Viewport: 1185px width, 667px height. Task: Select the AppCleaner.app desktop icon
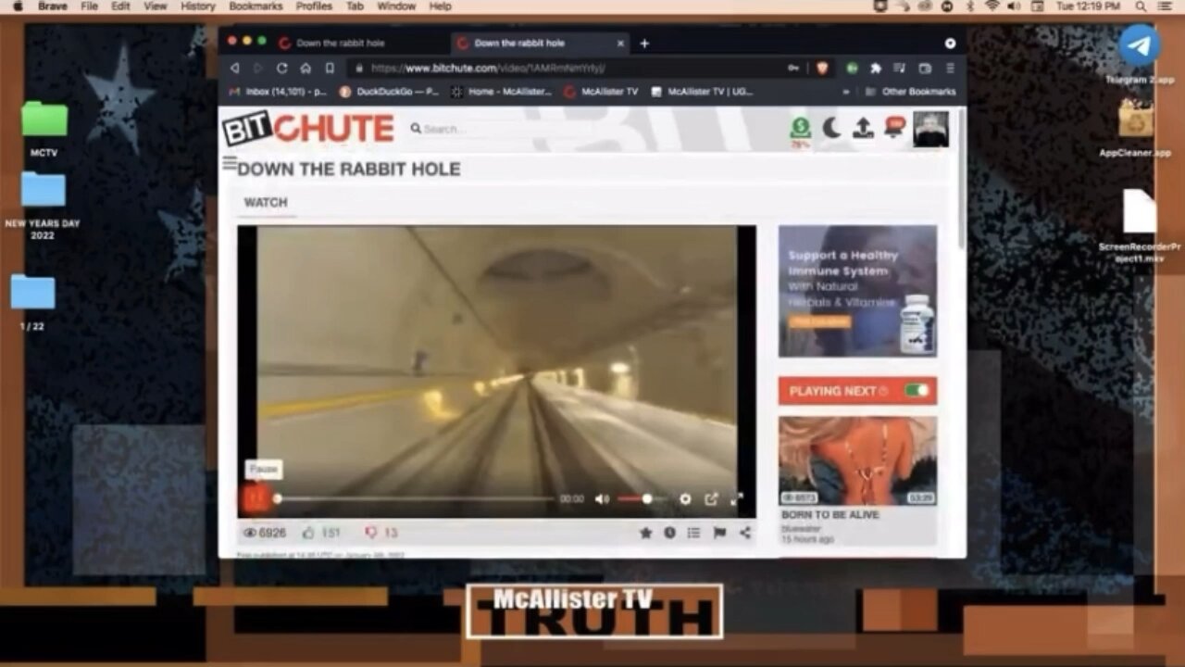[x=1135, y=129]
